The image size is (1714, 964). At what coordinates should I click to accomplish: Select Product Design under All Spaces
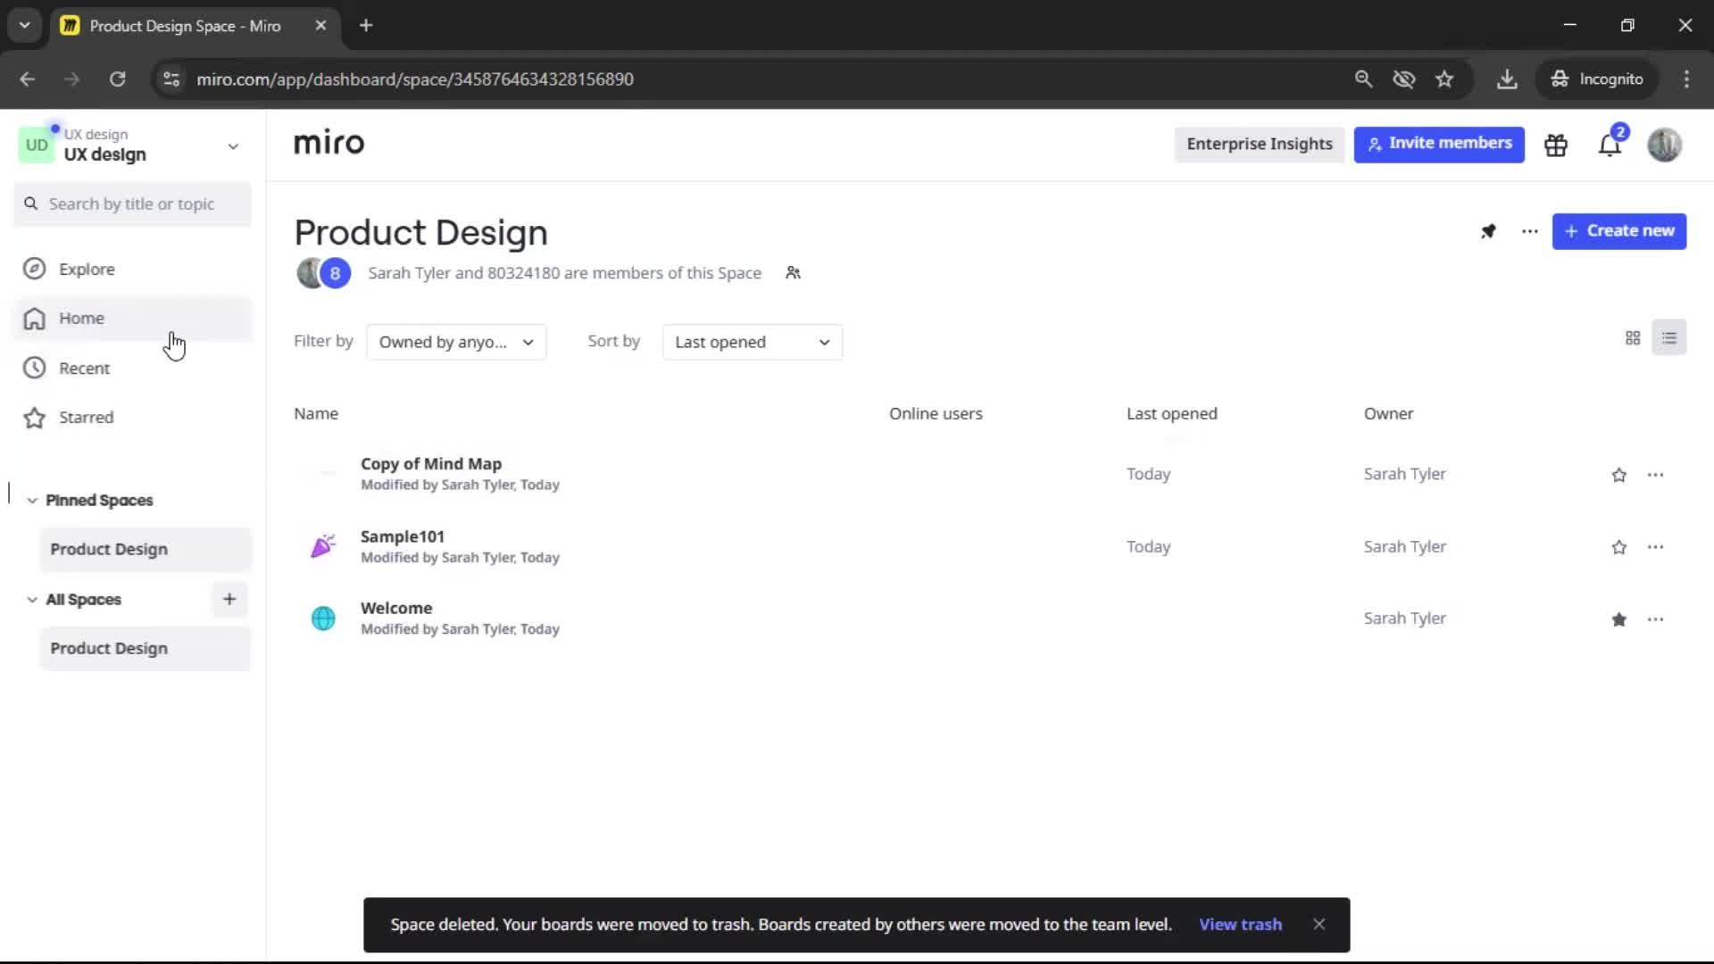(x=146, y=648)
